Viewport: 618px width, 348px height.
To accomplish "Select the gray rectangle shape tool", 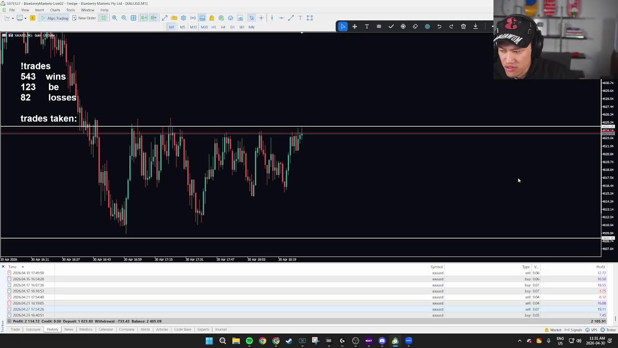I will pyautogui.click(x=379, y=26).
